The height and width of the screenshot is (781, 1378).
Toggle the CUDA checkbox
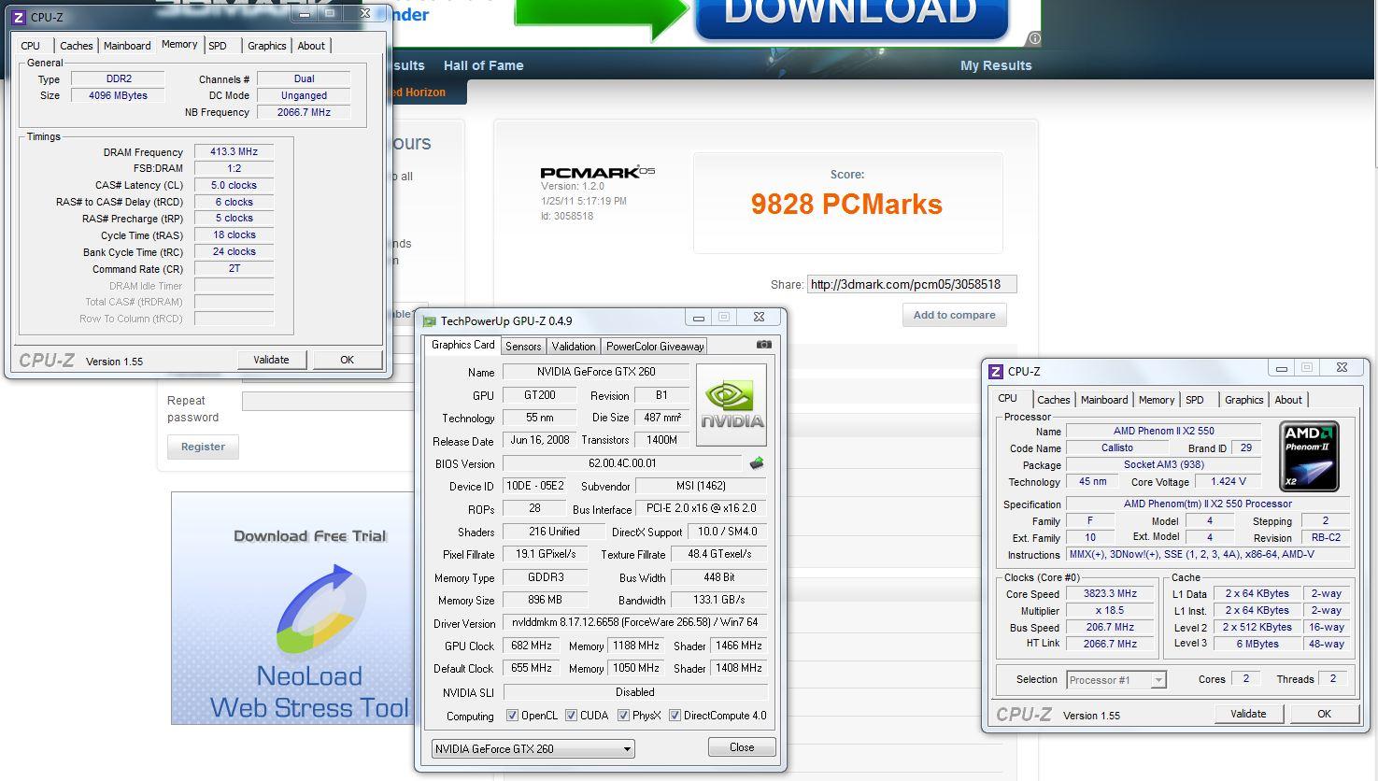click(571, 716)
